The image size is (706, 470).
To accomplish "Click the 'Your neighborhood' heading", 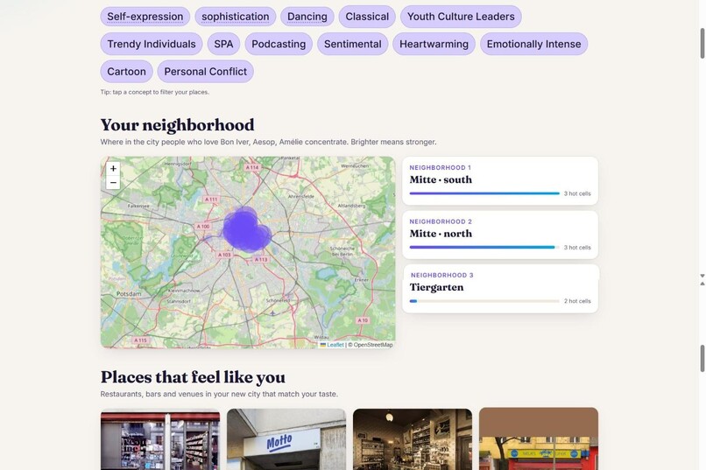I will point(178,125).
